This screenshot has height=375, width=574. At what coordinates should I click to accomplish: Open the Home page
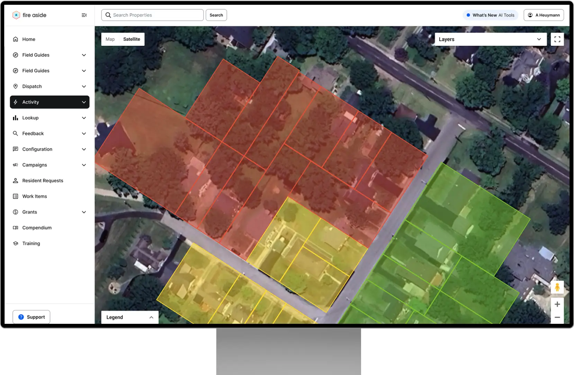(x=50, y=39)
